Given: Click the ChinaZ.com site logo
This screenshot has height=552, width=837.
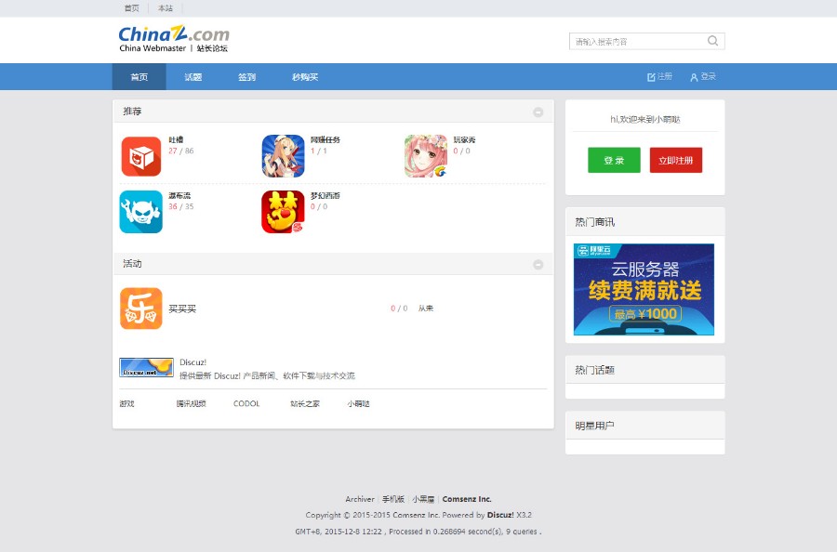Looking at the screenshot, I should click(171, 40).
